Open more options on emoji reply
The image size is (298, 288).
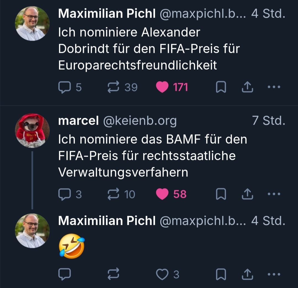click(274, 274)
